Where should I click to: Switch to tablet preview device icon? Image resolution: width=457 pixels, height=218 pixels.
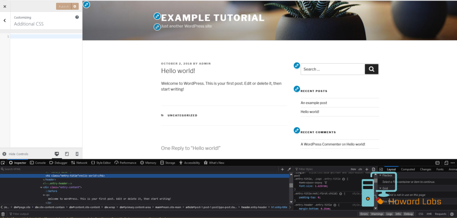pos(67,154)
